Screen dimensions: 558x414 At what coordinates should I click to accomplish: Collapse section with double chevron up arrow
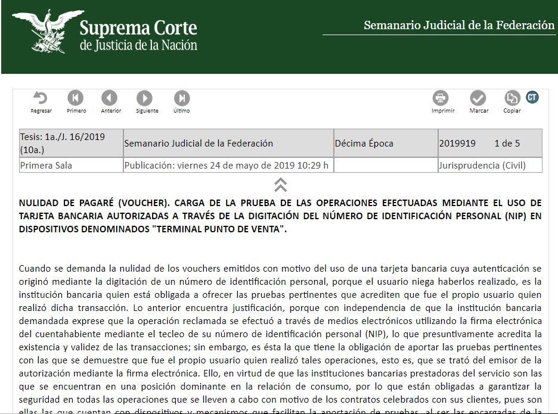pos(280,185)
